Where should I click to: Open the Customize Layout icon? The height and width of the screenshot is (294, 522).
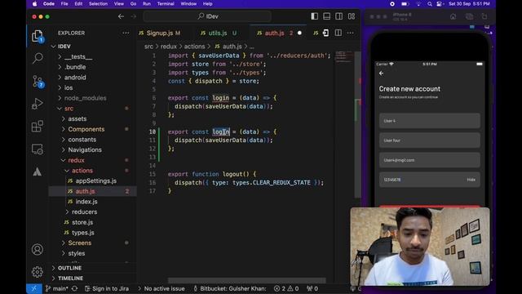click(x=352, y=16)
